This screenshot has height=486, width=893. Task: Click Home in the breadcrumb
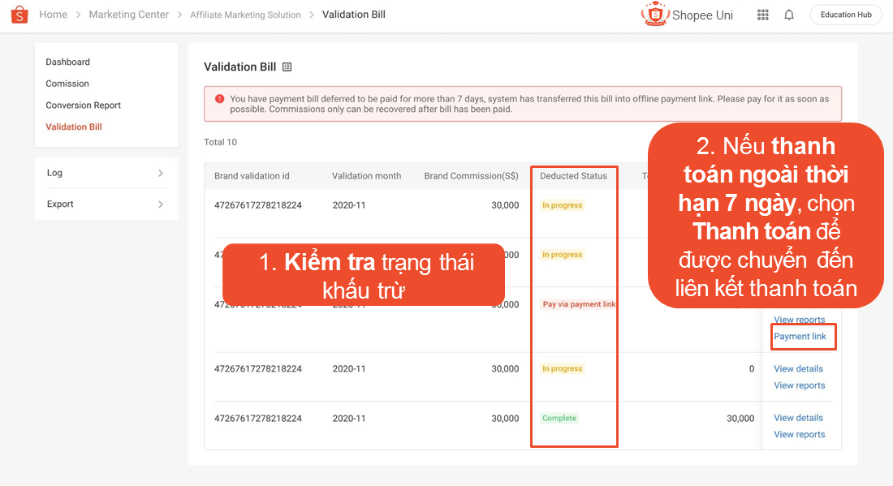click(x=53, y=15)
